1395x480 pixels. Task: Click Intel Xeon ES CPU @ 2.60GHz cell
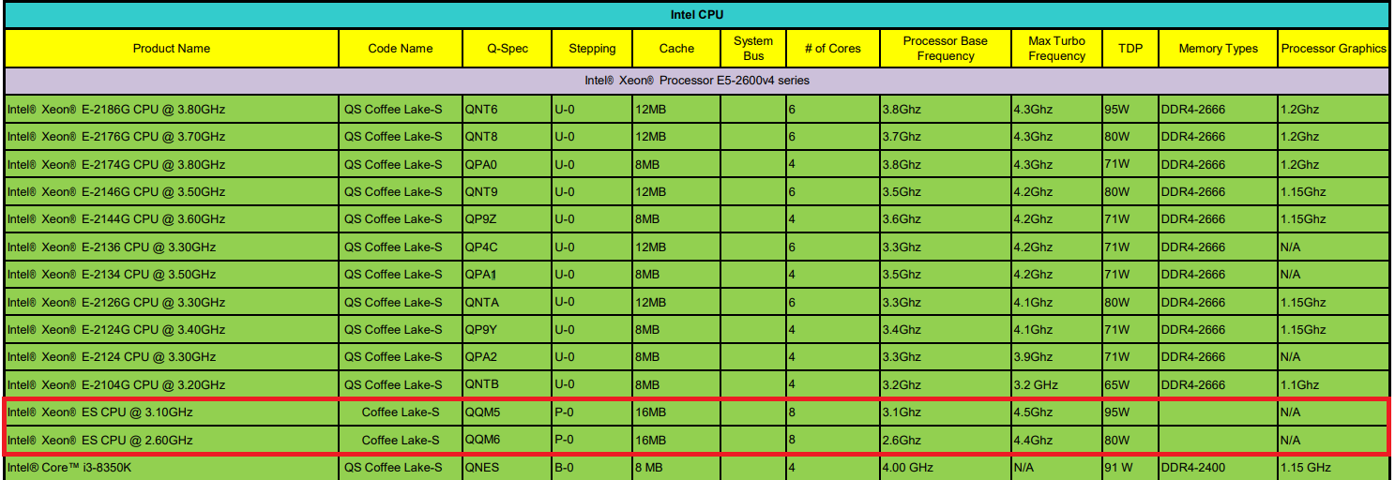point(172,440)
